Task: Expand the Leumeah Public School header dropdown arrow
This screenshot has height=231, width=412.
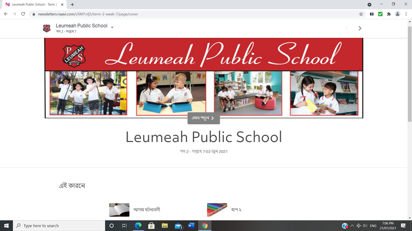Action: click(x=112, y=27)
